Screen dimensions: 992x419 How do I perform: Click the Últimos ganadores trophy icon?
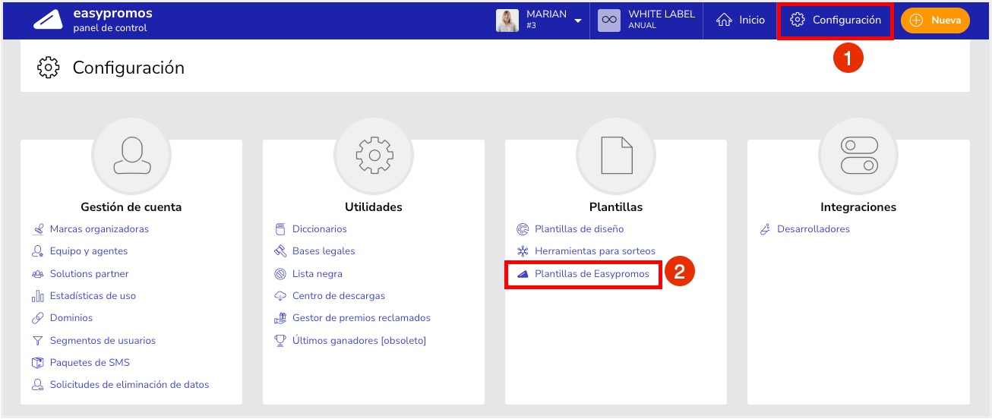[280, 341]
